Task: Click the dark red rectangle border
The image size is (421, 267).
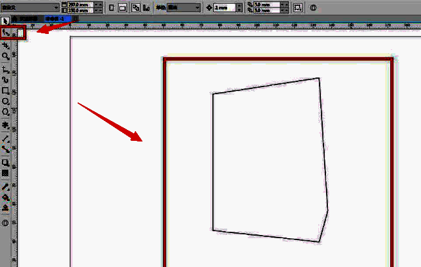Action: (x=164, y=160)
